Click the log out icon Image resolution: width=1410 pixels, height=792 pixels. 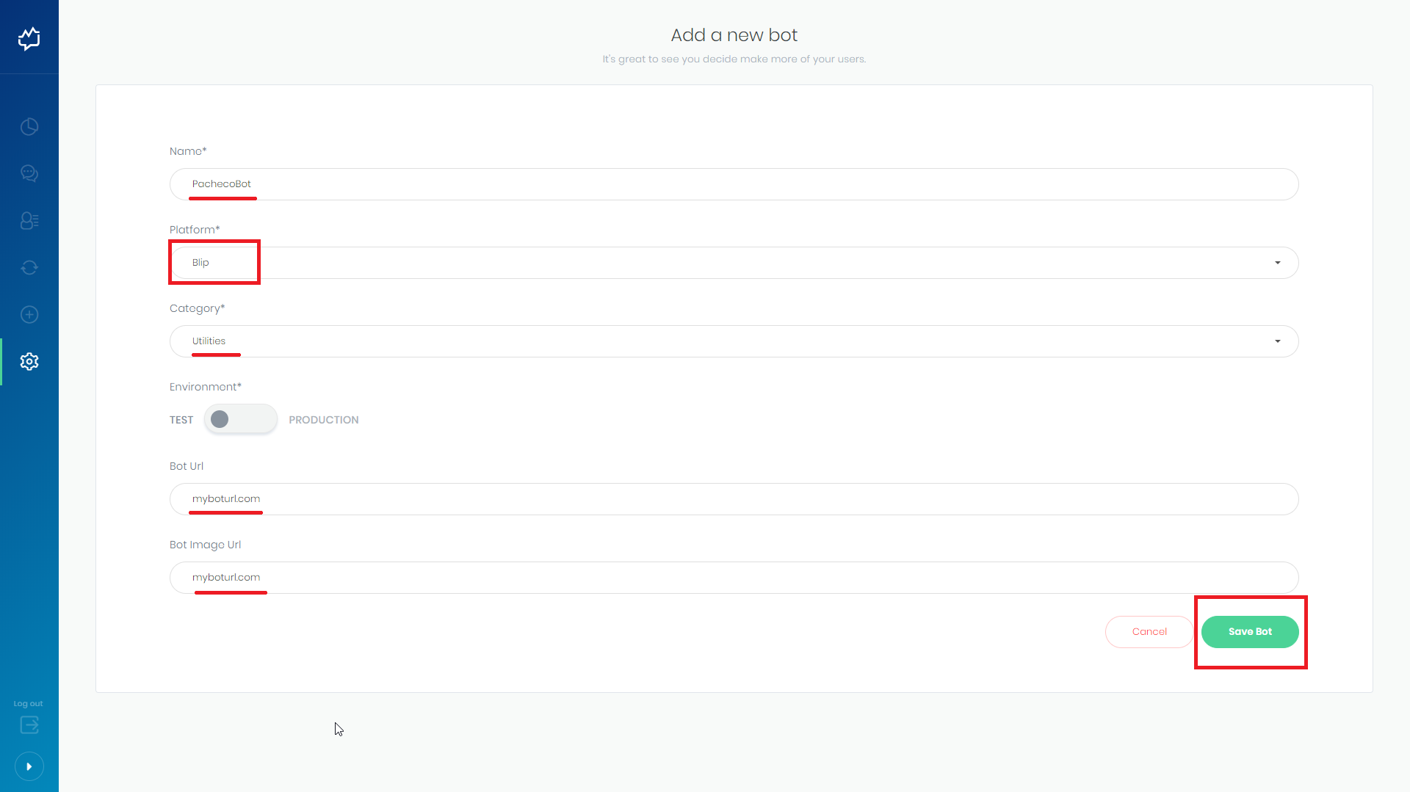[x=29, y=725]
